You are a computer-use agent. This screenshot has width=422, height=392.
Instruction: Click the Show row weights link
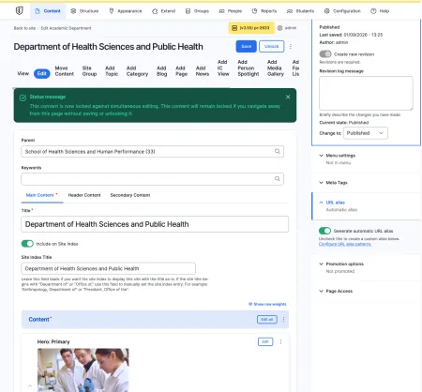point(267,304)
